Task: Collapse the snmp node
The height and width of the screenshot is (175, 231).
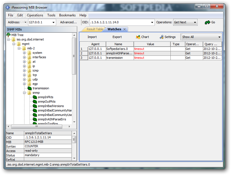Action: pyautogui.click(x=24, y=93)
